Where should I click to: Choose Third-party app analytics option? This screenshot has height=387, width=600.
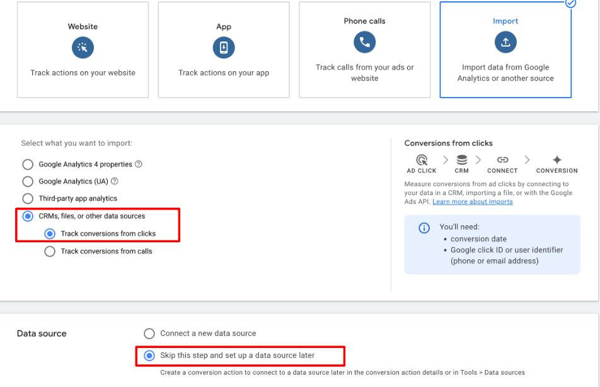point(28,199)
